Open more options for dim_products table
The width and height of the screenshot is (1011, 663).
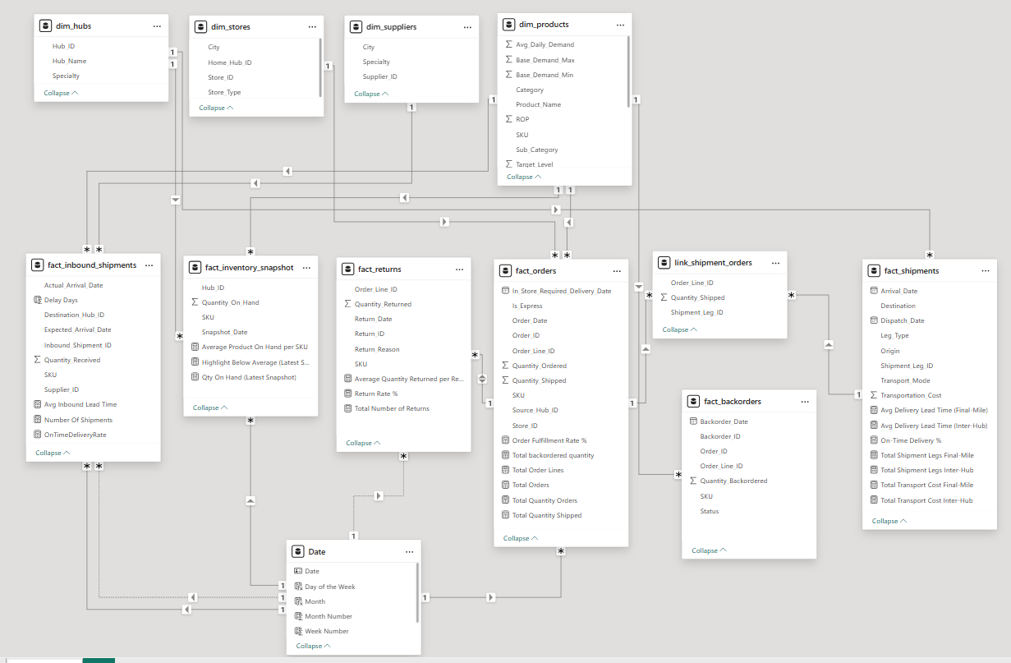pos(618,25)
